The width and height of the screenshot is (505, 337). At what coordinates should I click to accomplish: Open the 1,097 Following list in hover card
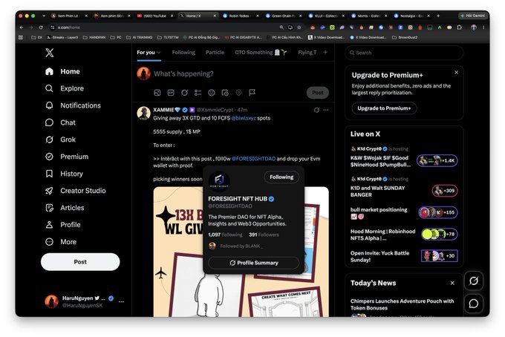pos(225,235)
